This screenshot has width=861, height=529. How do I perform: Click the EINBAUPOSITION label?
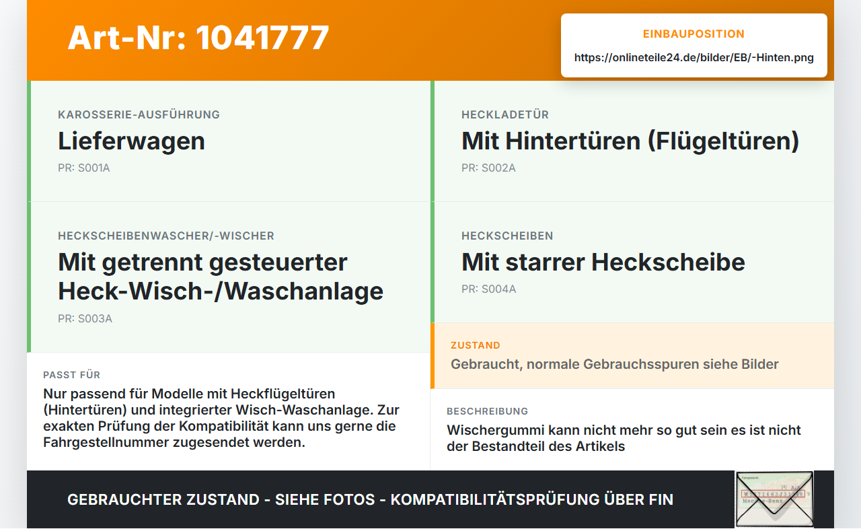[694, 34]
